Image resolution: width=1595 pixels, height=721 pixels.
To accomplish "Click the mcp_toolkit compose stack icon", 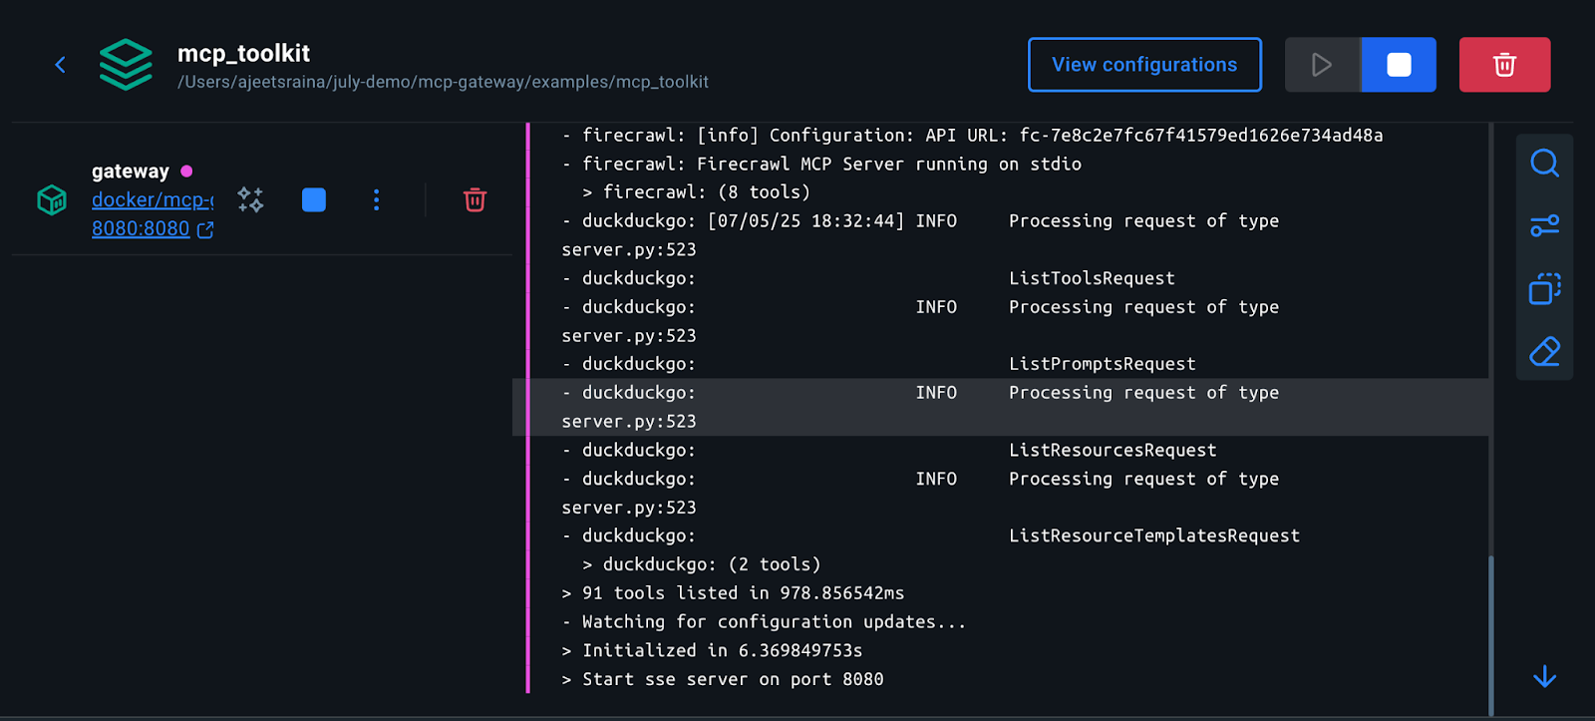I will (126, 64).
